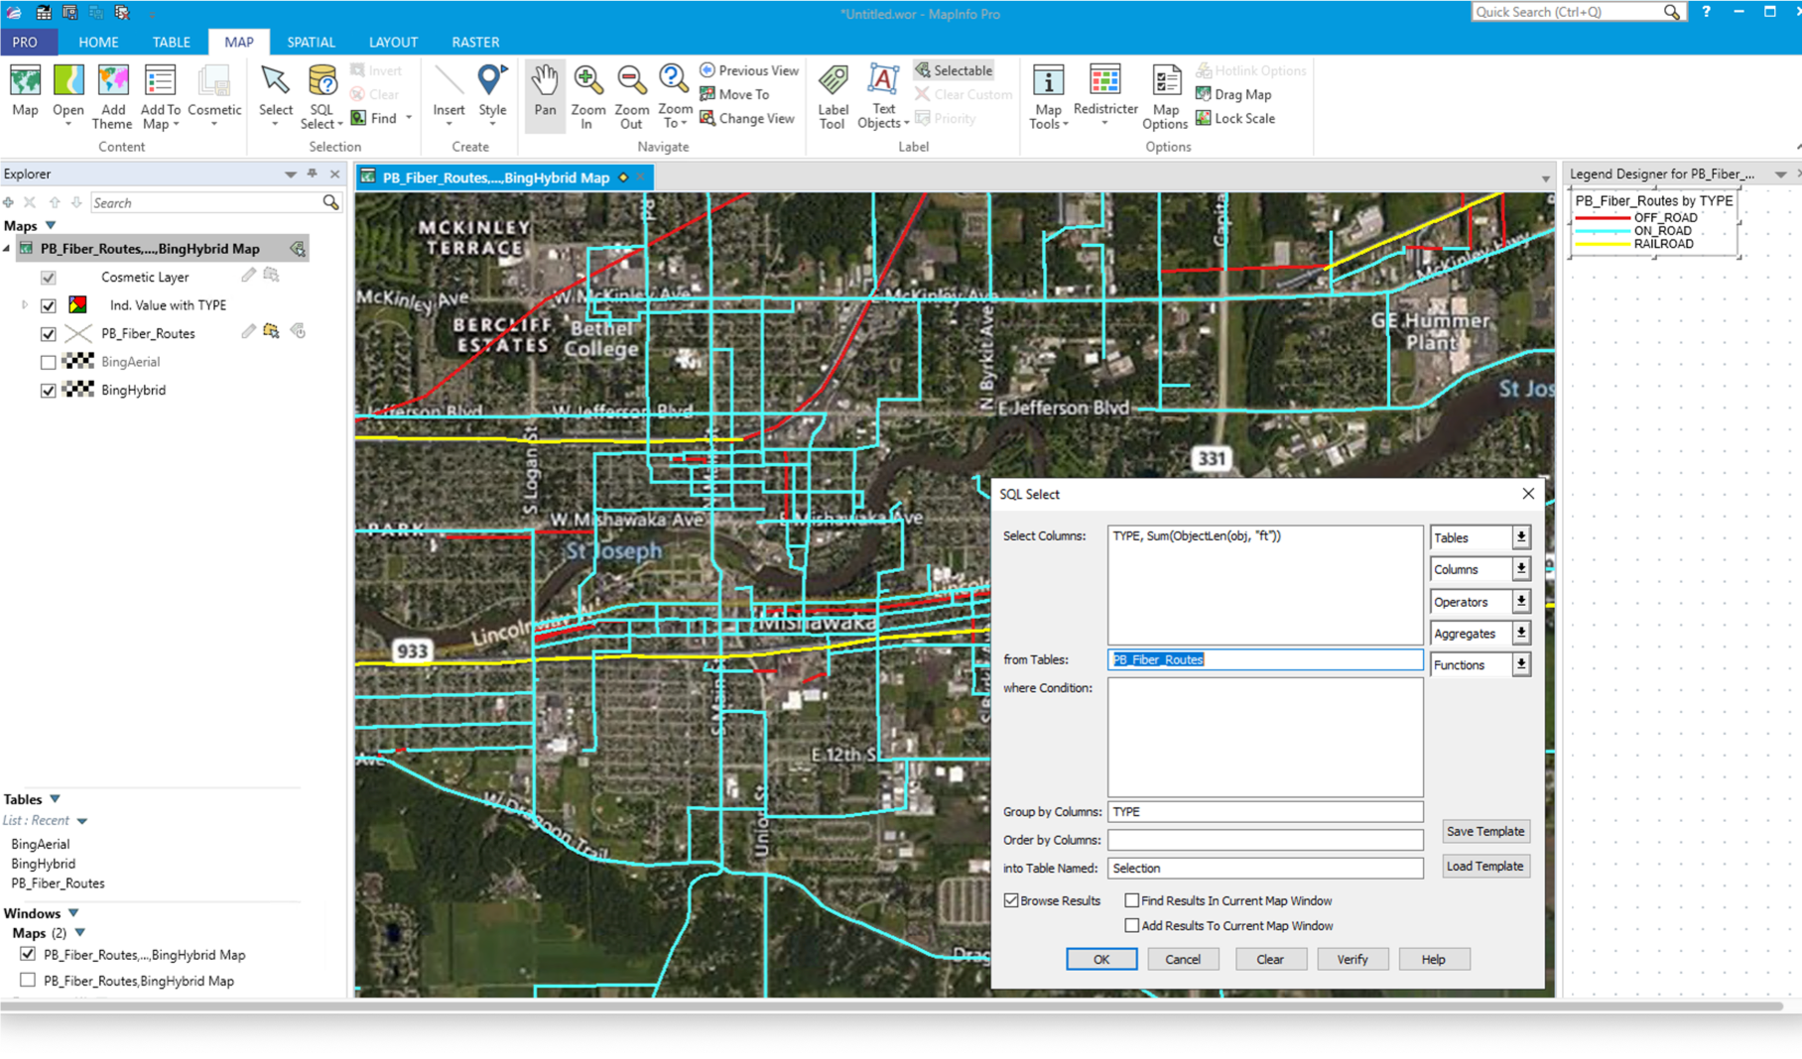This screenshot has height=1059, width=1802.
Task: Click the Load Template button
Action: 1485,866
